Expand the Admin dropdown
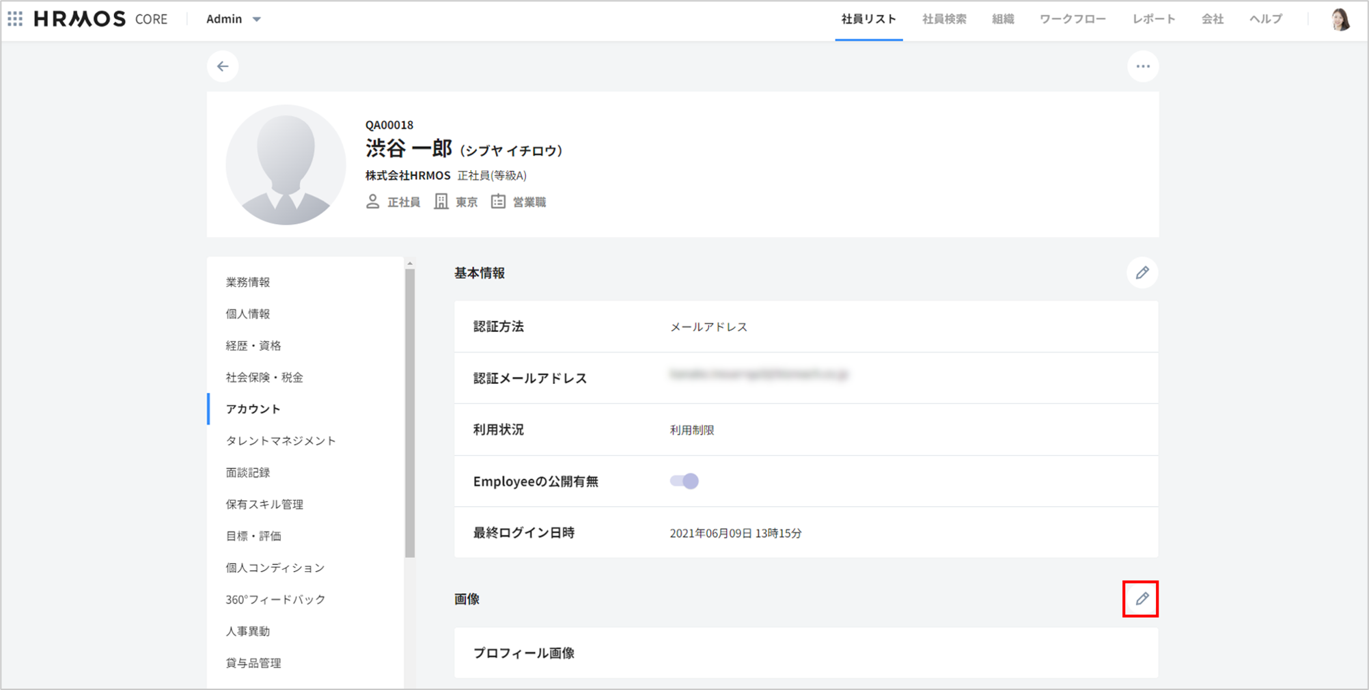Viewport: 1369px width, 690px height. 234,19
